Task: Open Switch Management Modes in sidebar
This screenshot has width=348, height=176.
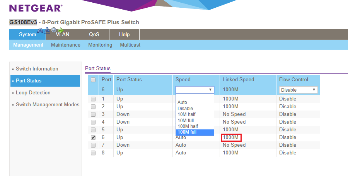Action: [48, 104]
